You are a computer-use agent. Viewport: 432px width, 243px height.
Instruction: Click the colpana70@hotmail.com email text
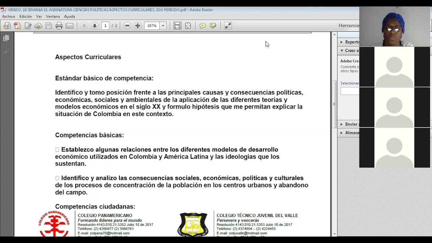pos(110,233)
